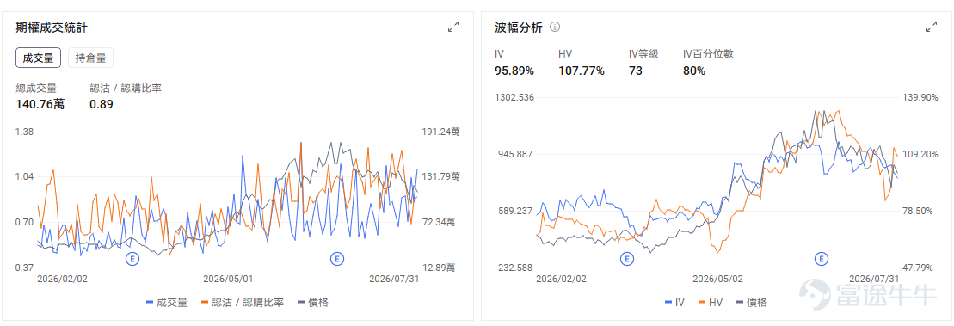Toggle the IV legend series
This screenshot has width=954, height=326.
click(674, 302)
